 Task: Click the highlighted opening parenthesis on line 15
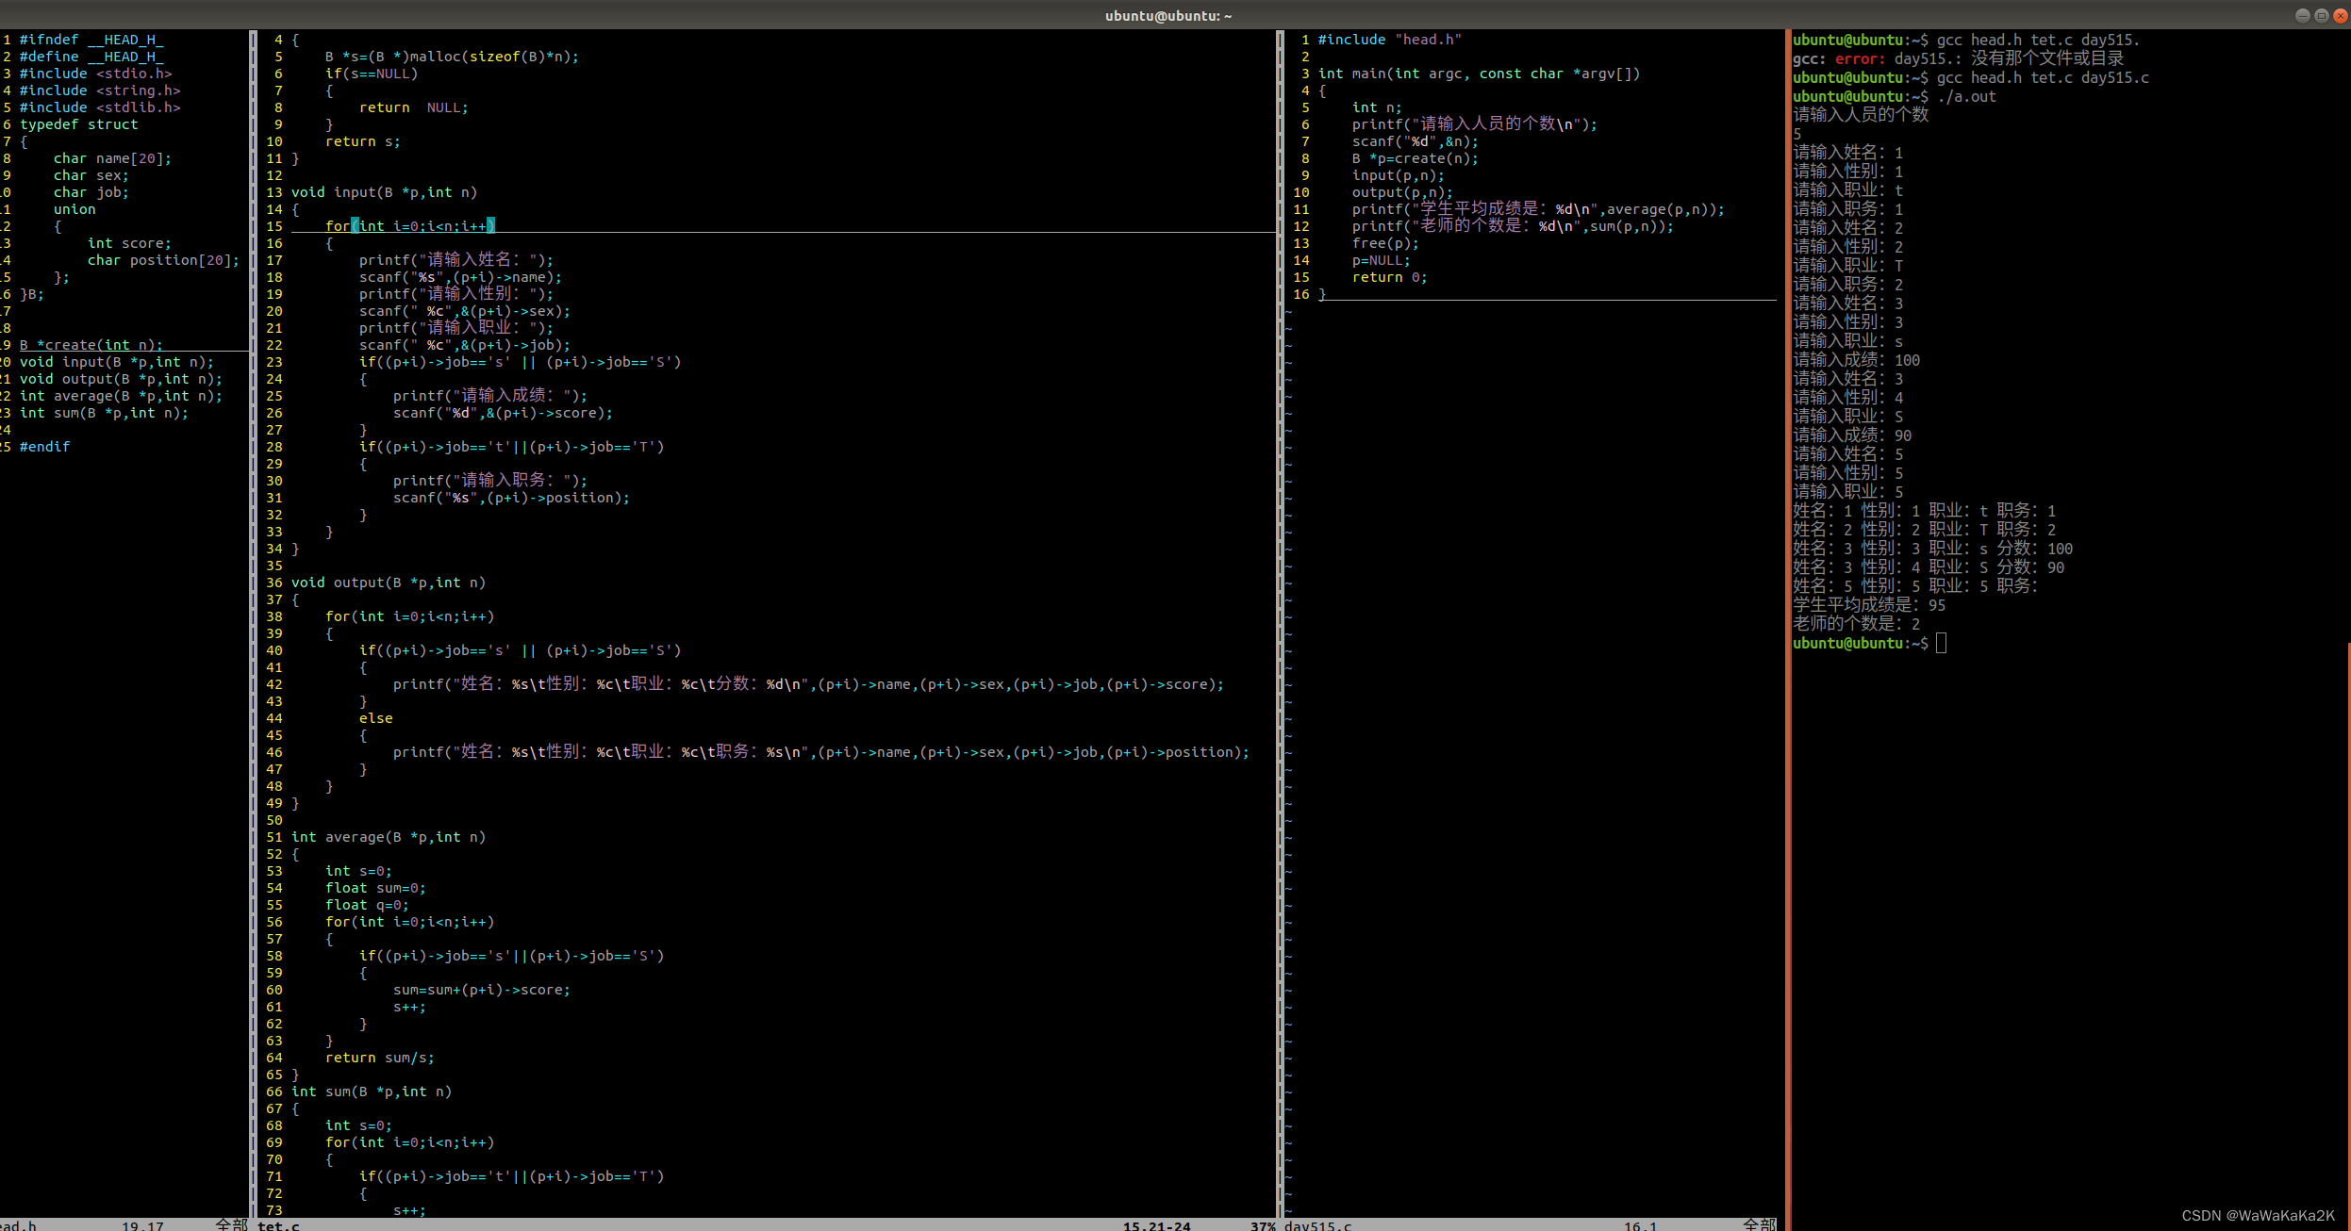click(356, 226)
